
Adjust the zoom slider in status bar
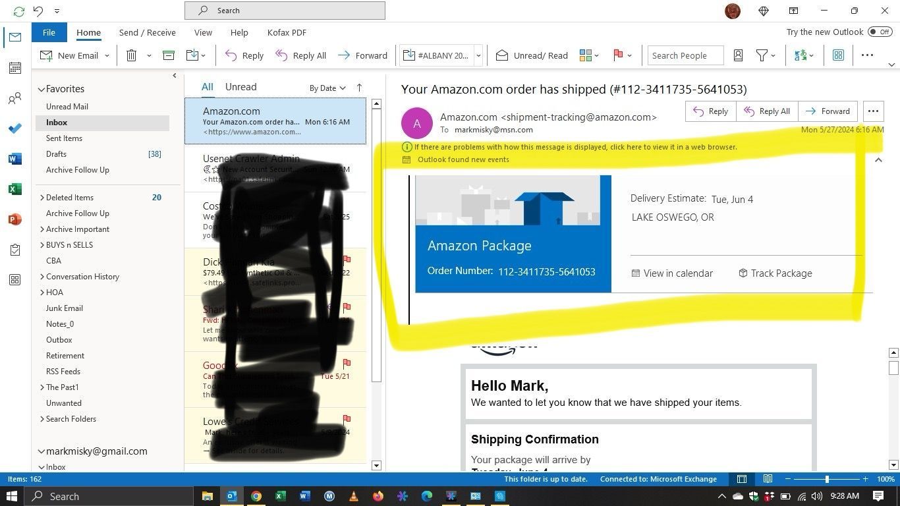pyautogui.click(x=827, y=479)
